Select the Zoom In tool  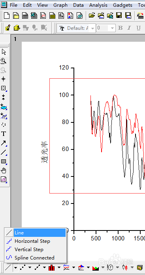[x=4, y=61]
